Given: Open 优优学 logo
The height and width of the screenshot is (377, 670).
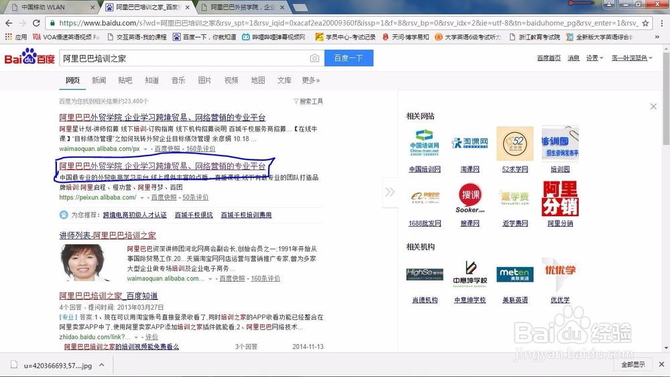Looking at the screenshot, I should click(x=560, y=274).
